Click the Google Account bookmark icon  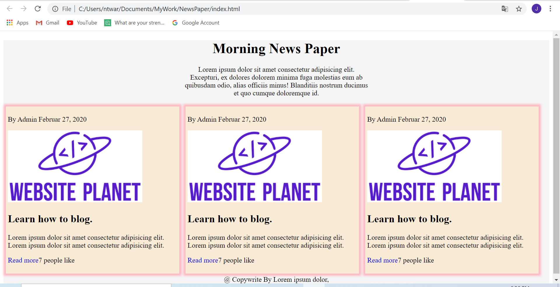175,23
